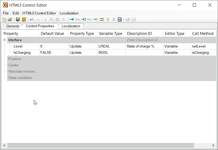The image size is (218, 150).
Task: Click the hollow blue square property icon
Action: (84, 19)
